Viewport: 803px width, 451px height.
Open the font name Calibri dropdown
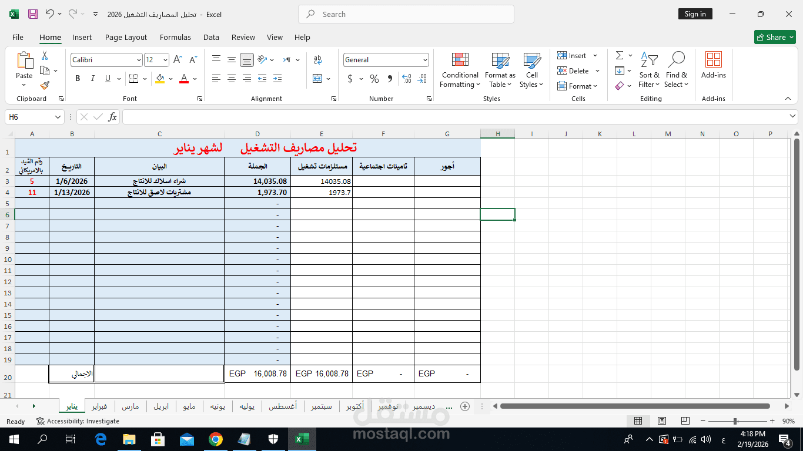pos(139,60)
